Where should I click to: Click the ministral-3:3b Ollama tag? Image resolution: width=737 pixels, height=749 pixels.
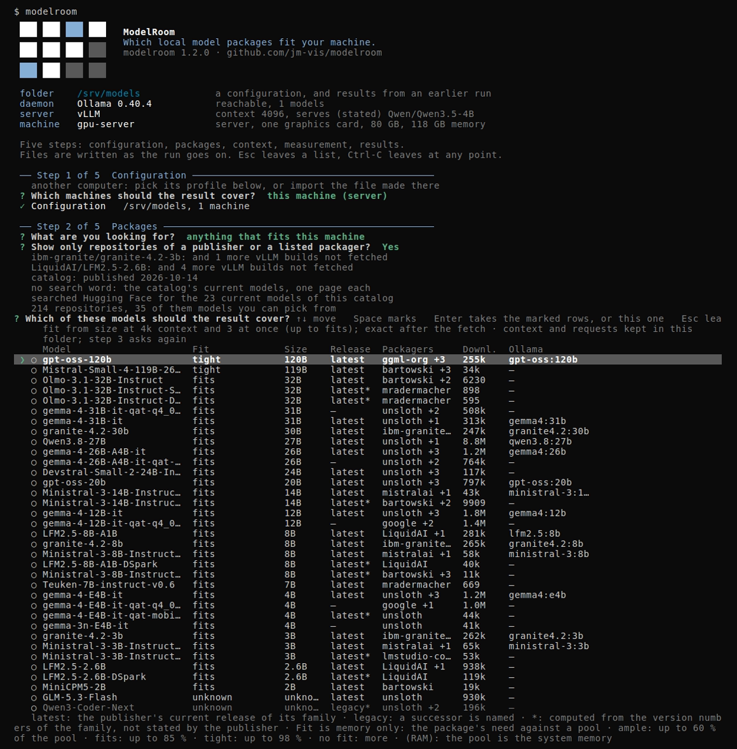(548, 646)
